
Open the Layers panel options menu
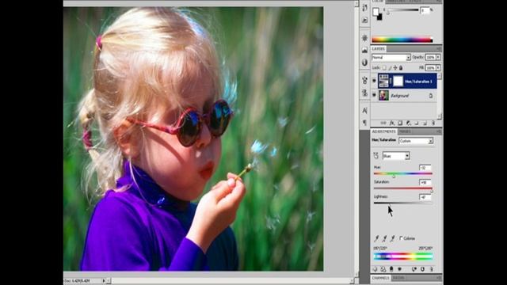click(x=438, y=49)
